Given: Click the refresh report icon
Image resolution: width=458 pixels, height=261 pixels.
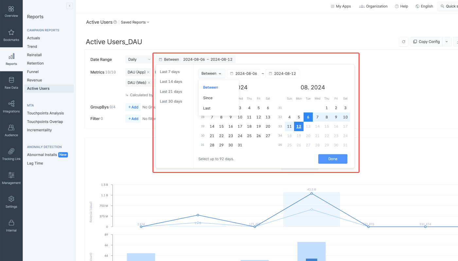Looking at the screenshot, I should pos(404,42).
